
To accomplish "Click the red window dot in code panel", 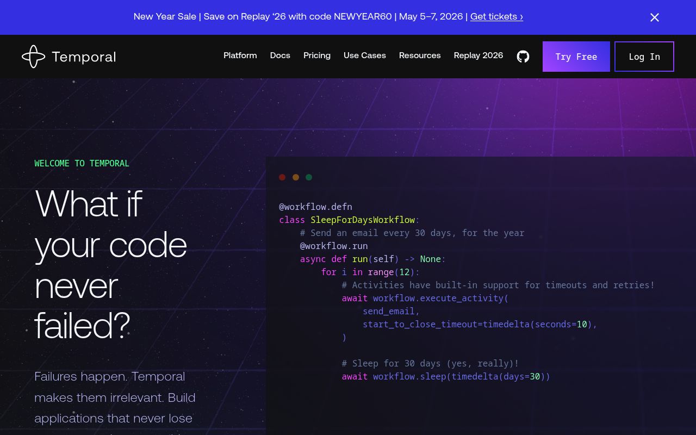I will click(x=282, y=177).
